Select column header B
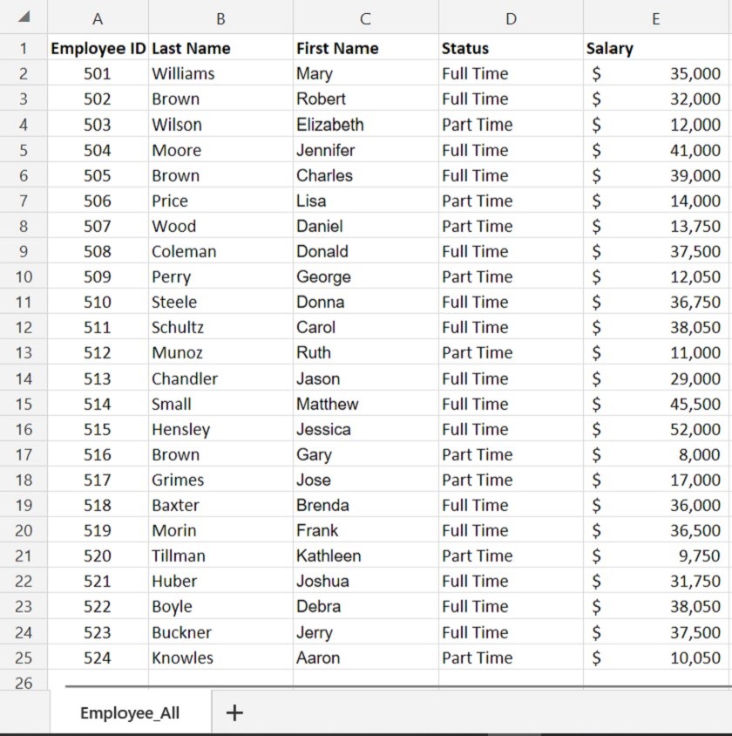This screenshot has height=736, width=732. click(x=220, y=18)
